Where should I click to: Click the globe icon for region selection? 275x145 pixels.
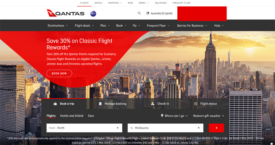point(148,13)
